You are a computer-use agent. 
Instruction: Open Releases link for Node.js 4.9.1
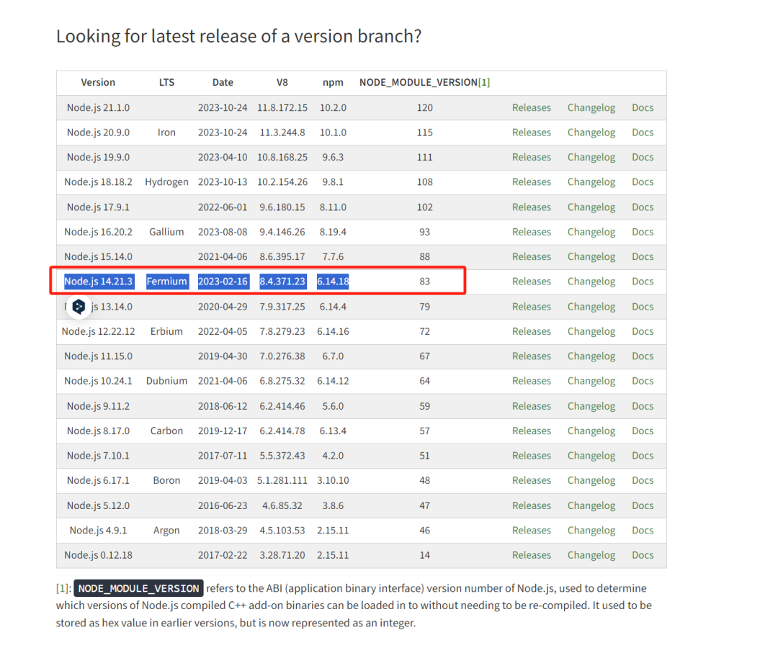(x=532, y=531)
